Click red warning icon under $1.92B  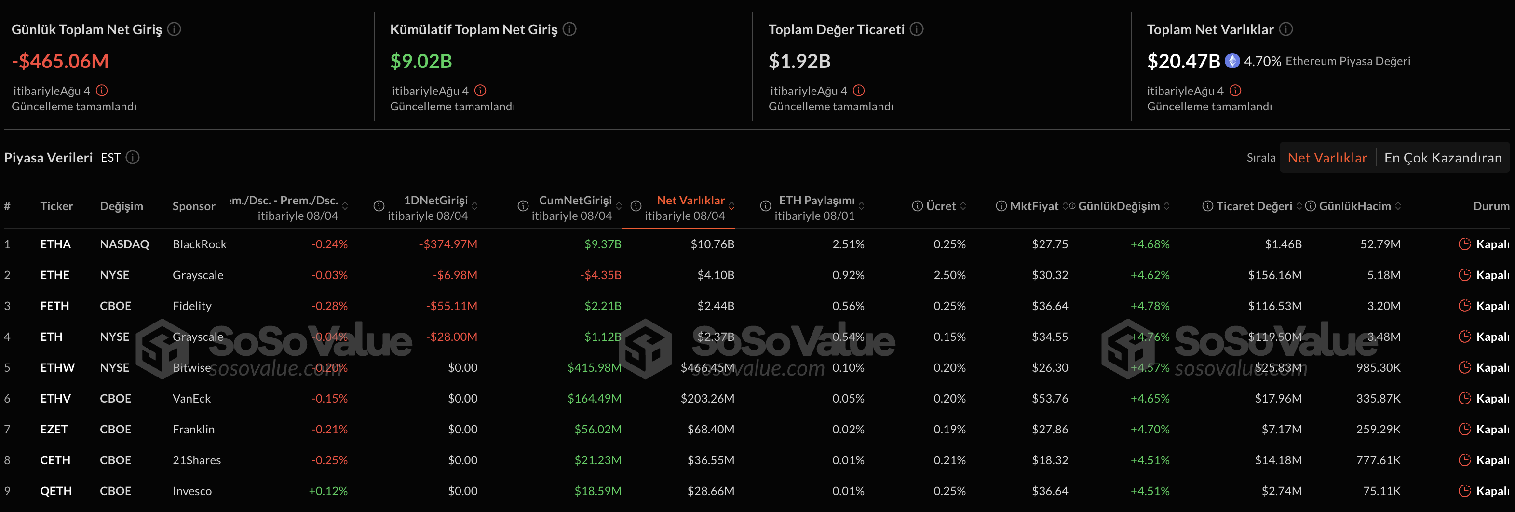(x=859, y=91)
